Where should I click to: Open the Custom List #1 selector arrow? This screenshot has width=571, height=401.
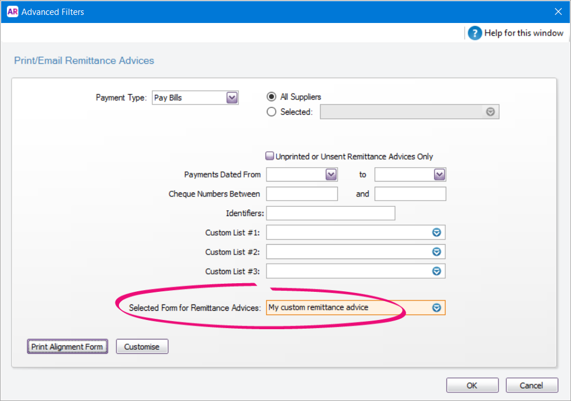click(436, 232)
